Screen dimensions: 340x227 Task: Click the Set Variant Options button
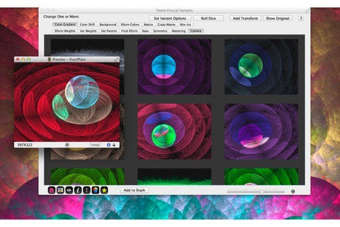point(170,18)
